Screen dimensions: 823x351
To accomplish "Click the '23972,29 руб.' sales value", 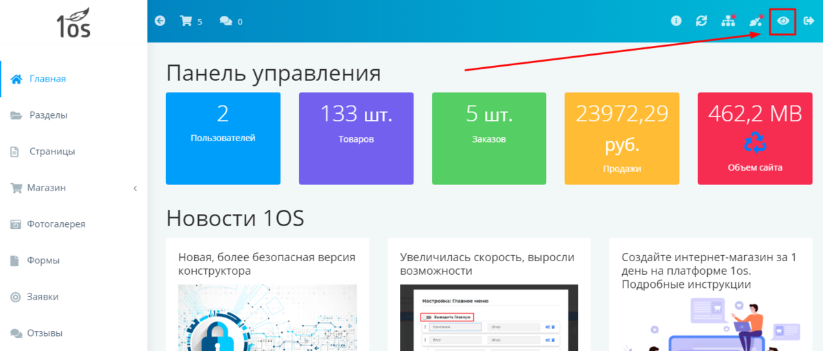I will tap(622, 129).
